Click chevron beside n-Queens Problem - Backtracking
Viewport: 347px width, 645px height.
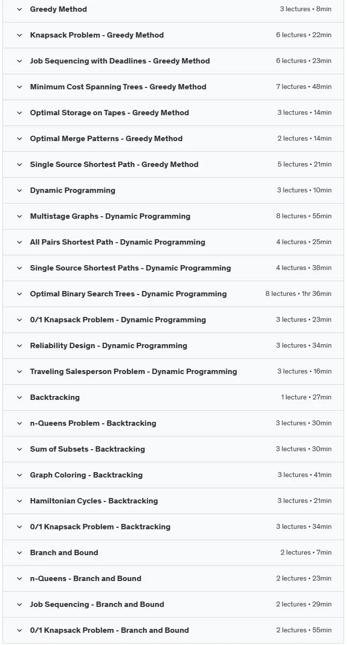coord(20,423)
